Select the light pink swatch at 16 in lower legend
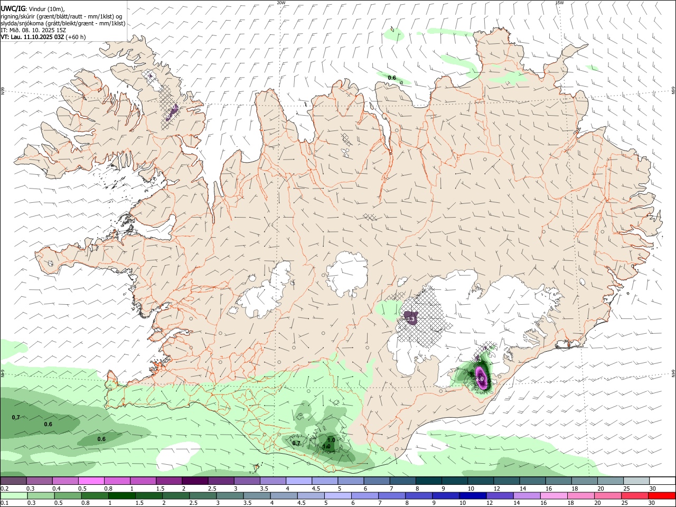Screen dimensions: 676x507 [x=553, y=496]
